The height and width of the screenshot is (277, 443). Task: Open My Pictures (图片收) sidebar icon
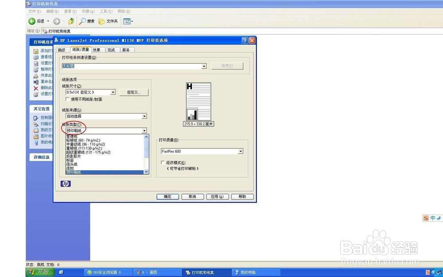click(x=36, y=137)
